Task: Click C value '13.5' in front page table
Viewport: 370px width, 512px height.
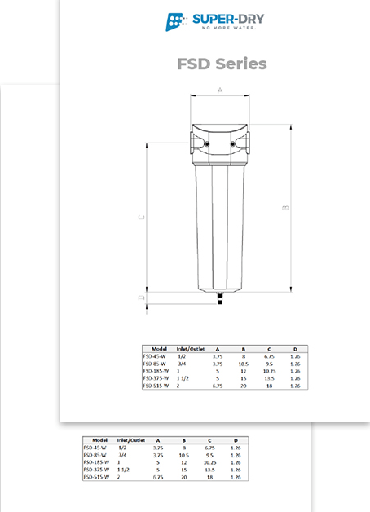Action: [x=269, y=378]
